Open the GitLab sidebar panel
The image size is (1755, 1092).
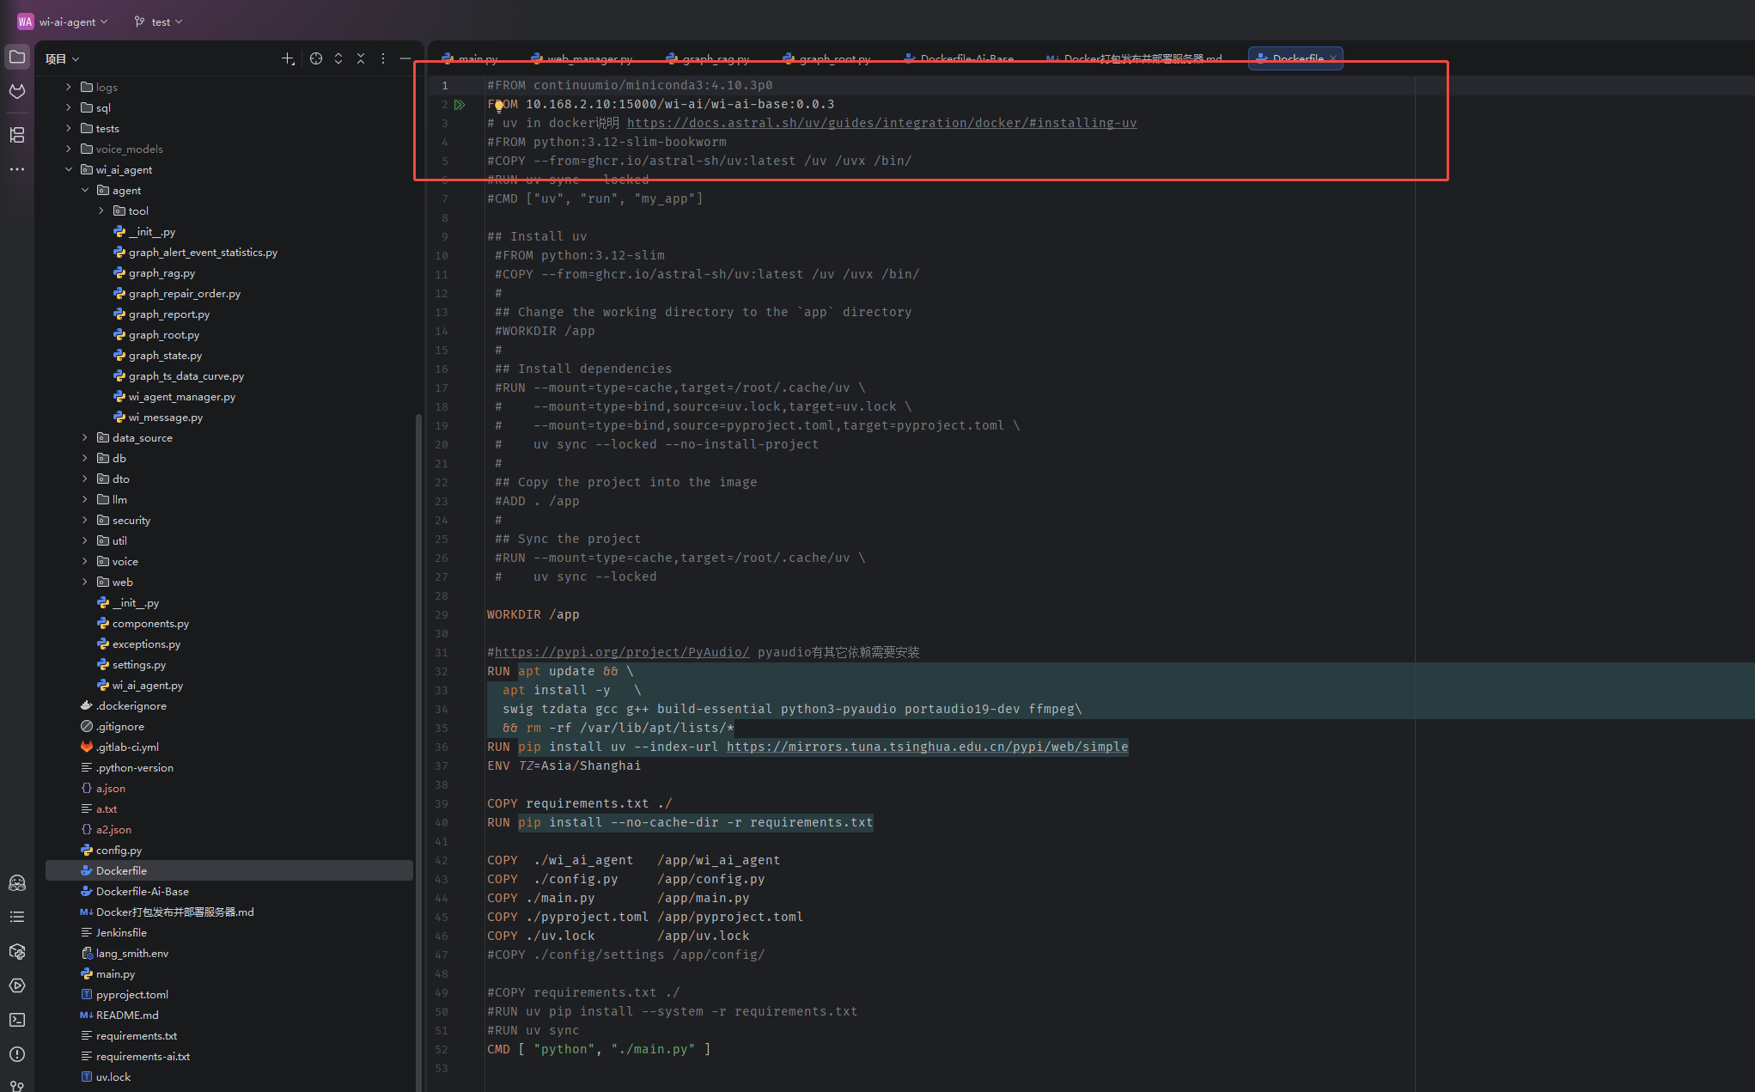point(17,92)
